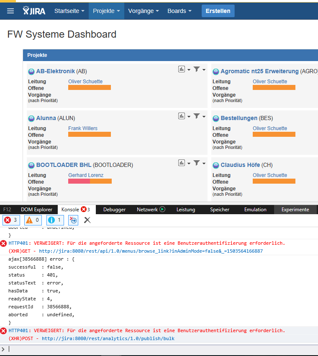Click the F12 developer tools label
318x356 pixels.
point(7,210)
